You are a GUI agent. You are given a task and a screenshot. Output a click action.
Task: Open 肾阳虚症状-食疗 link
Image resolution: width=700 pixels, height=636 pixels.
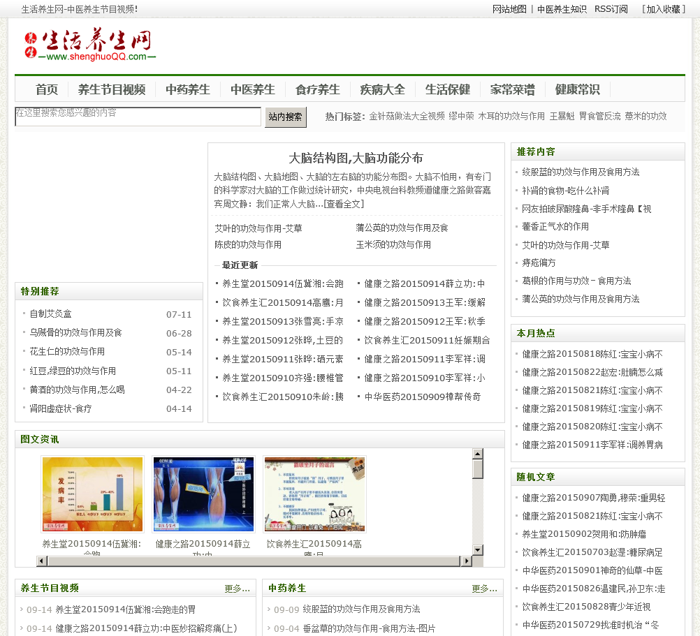coord(61,408)
